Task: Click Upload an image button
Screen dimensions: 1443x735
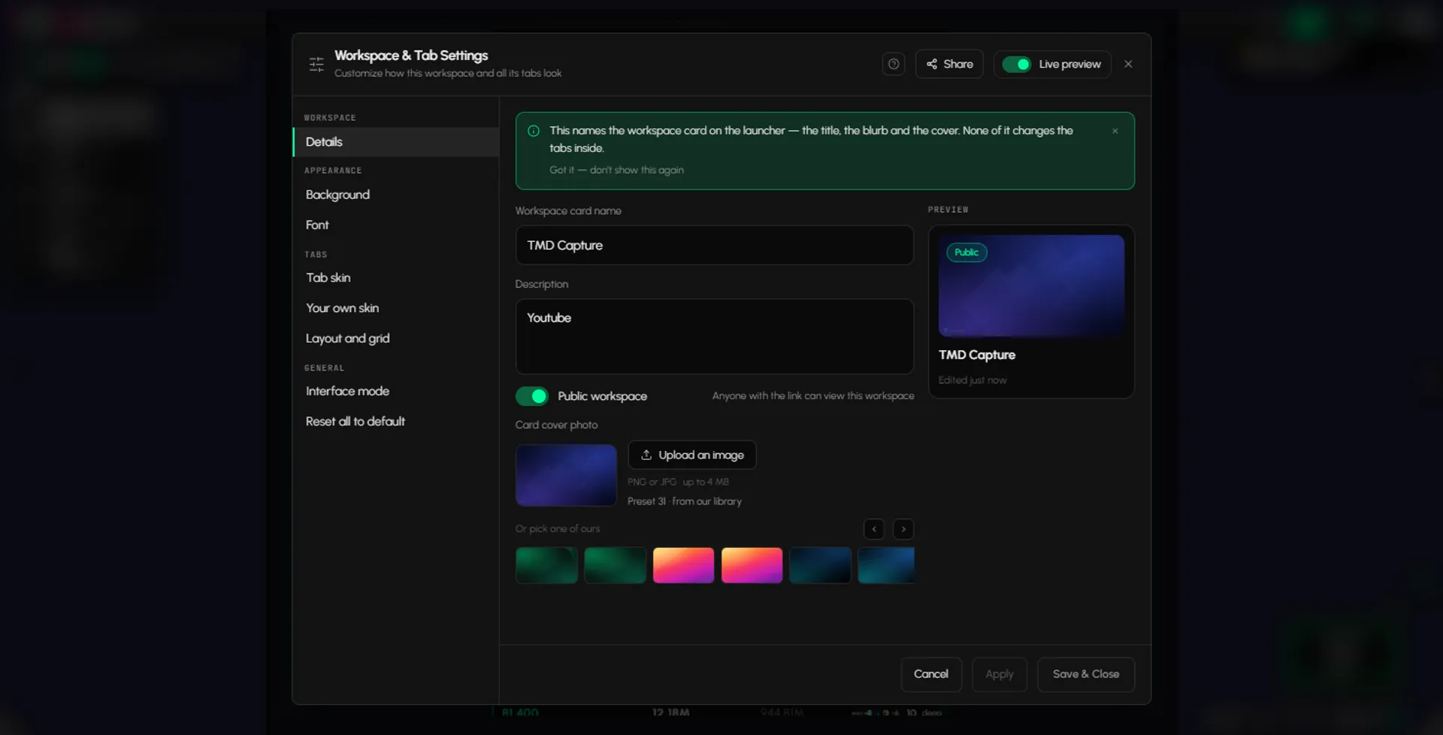Action: (x=691, y=455)
